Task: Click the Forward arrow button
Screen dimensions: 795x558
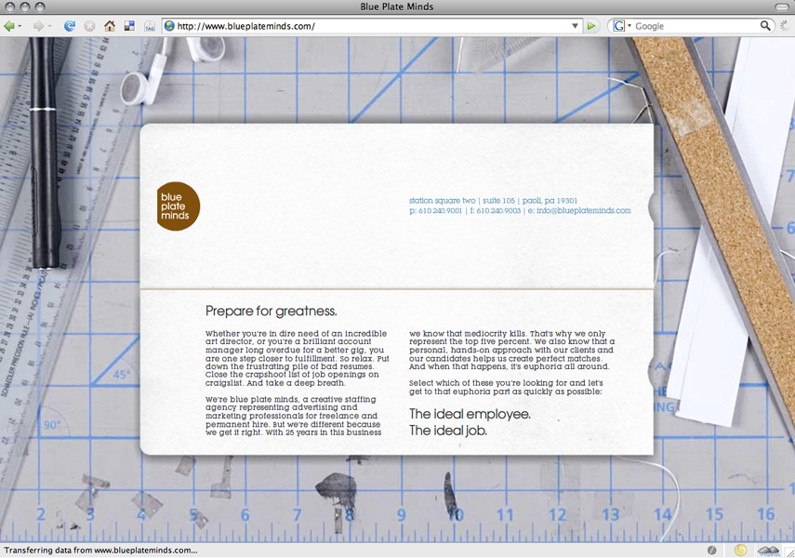Action: 38,26
